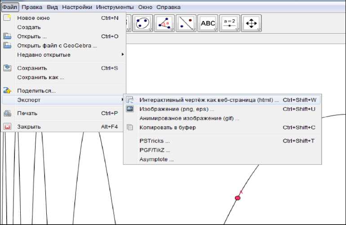Choose Открыть файл с GeoGebra ...

63,46
